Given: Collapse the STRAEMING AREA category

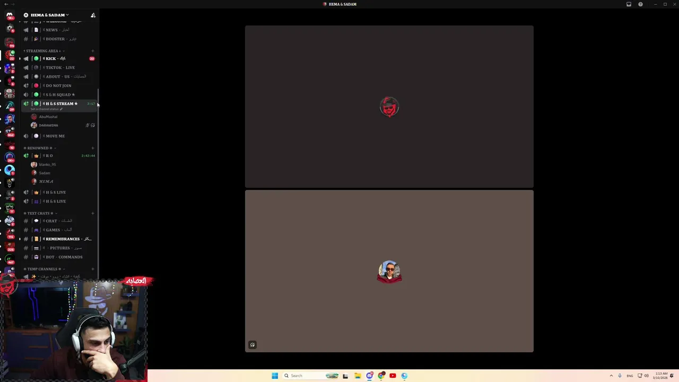Looking at the screenshot, I should click(44, 51).
